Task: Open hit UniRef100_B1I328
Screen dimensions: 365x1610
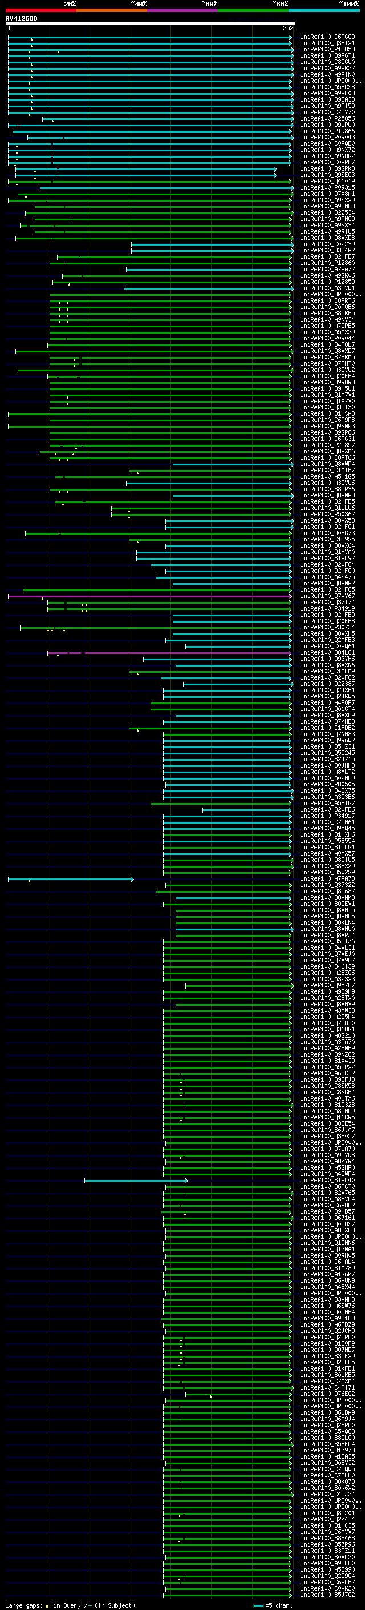Action: pyautogui.click(x=327, y=1105)
